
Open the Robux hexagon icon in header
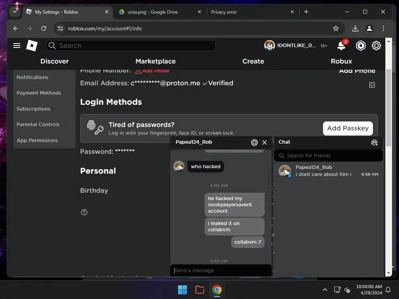coord(360,46)
